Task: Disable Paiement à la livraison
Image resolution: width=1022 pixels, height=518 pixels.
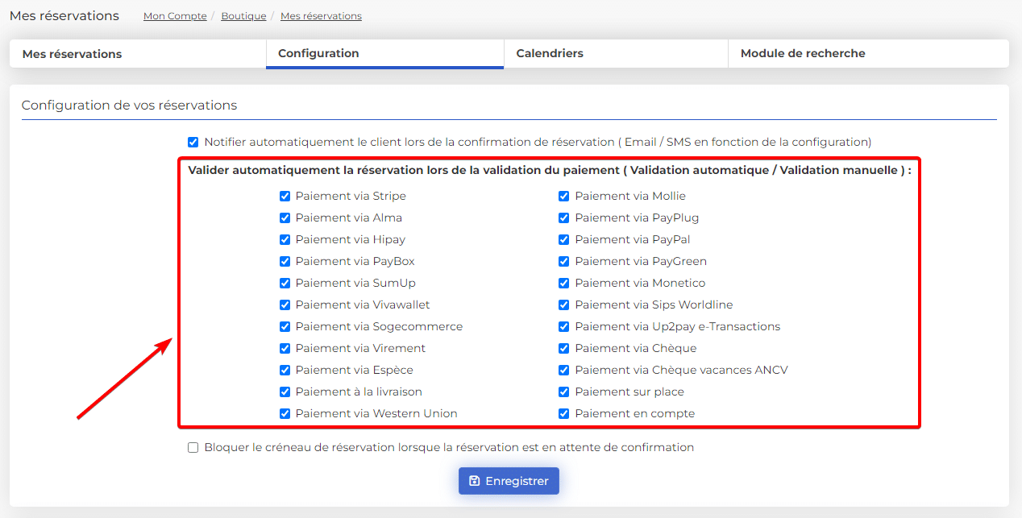Action: [x=285, y=392]
